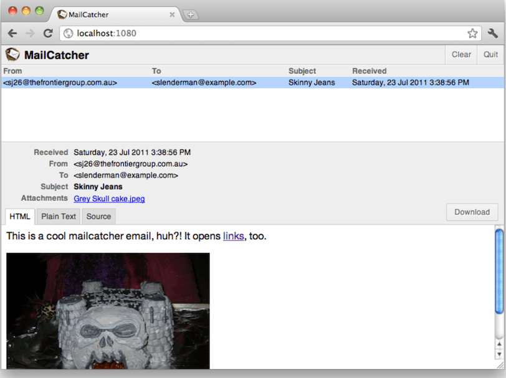
Task: Click slenderman@example.com in message list
Action: 204,83
